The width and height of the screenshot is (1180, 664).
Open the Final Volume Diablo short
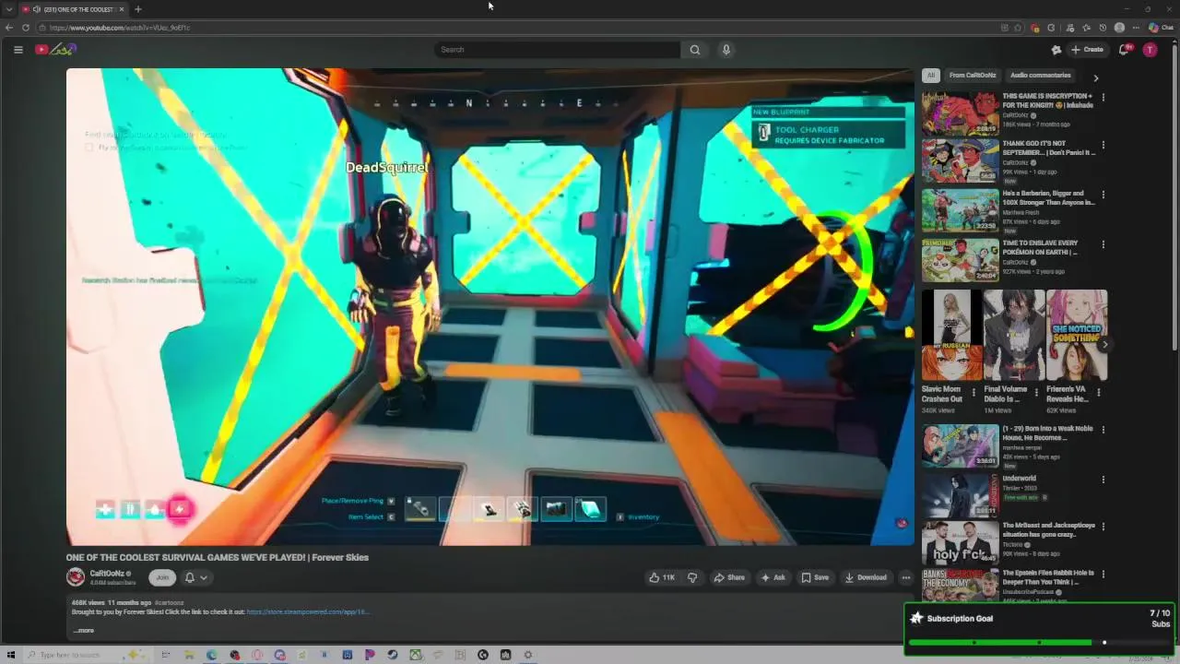1014,336
